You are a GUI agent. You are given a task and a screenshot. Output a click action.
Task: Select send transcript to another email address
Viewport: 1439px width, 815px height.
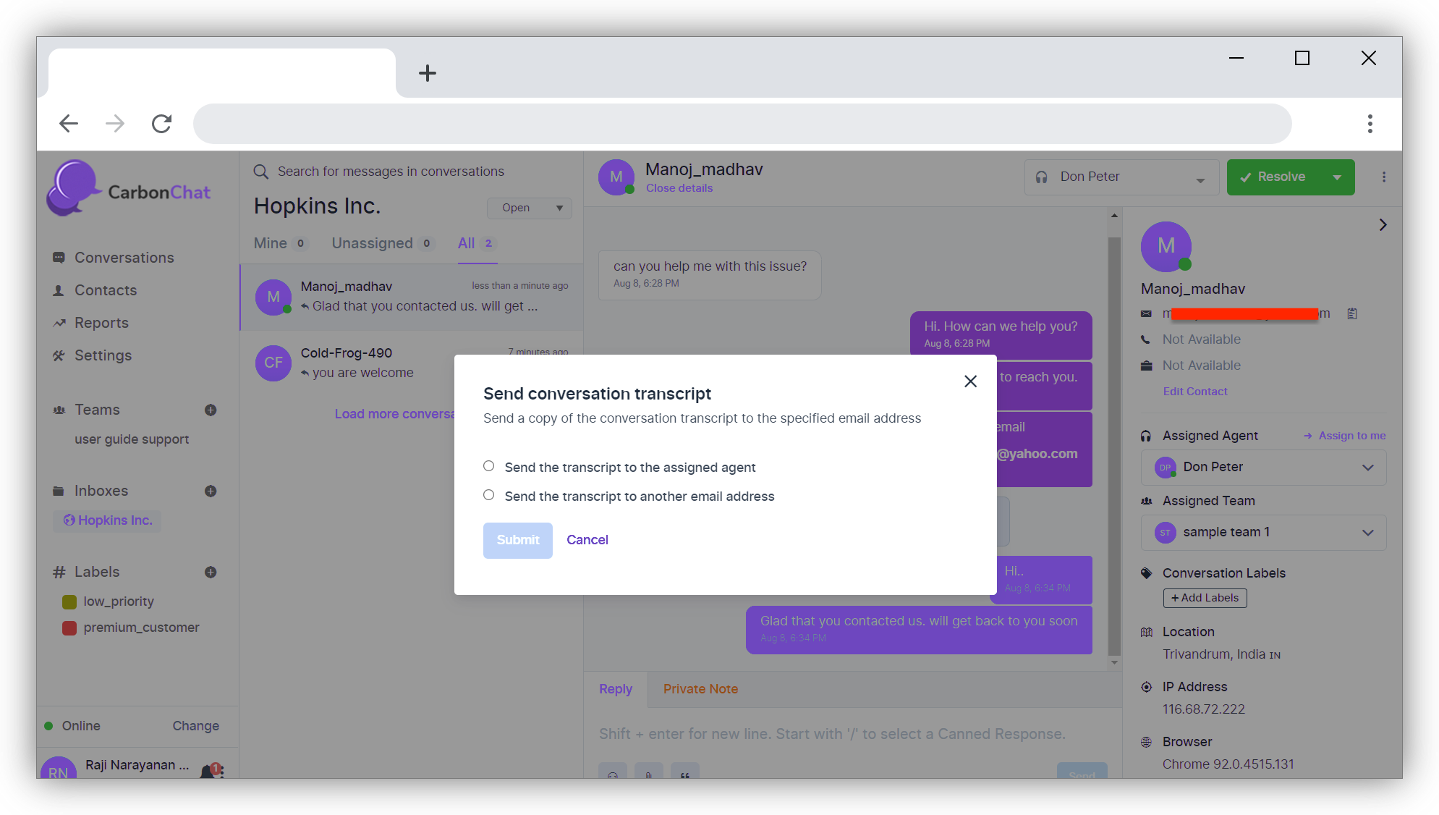(x=489, y=495)
